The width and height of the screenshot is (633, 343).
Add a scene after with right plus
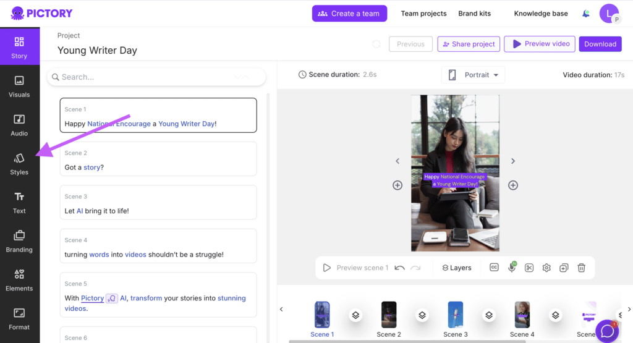(512, 185)
